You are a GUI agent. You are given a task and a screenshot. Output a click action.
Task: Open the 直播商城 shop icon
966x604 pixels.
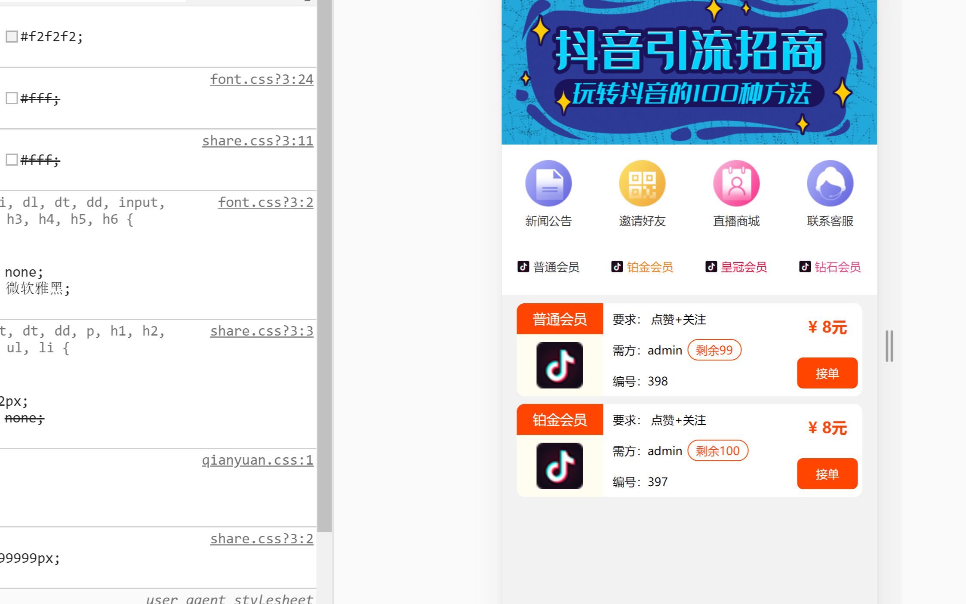[x=736, y=184]
